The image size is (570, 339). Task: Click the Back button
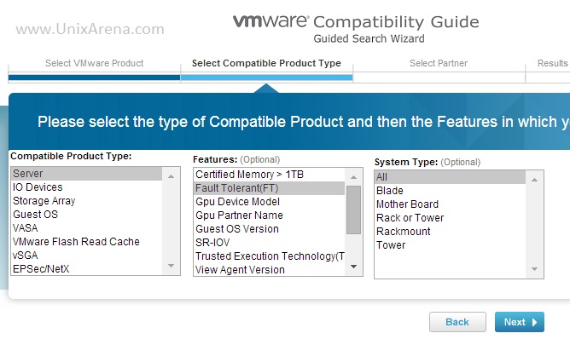click(457, 322)
